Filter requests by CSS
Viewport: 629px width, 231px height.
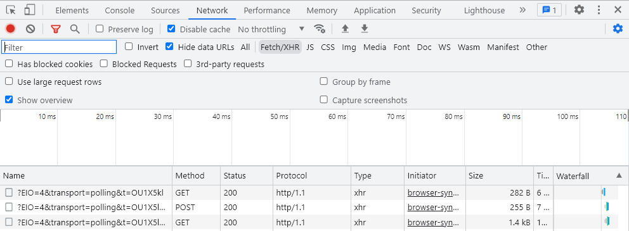[328, 47]
